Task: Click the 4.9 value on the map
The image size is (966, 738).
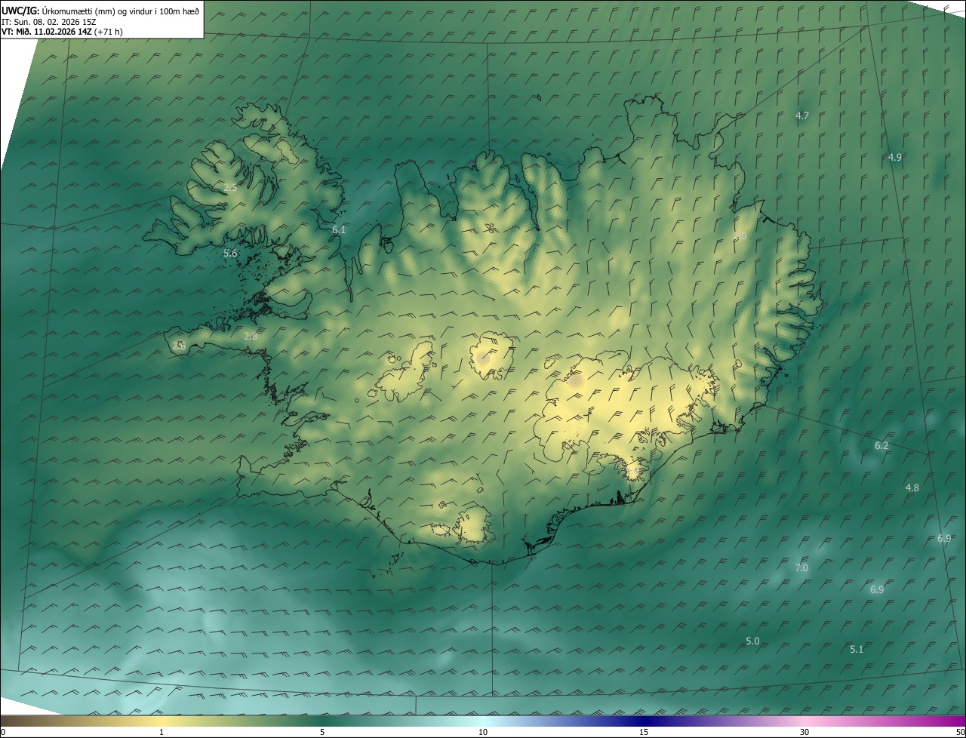Action: pyautogui.click(x=894, y=157)
